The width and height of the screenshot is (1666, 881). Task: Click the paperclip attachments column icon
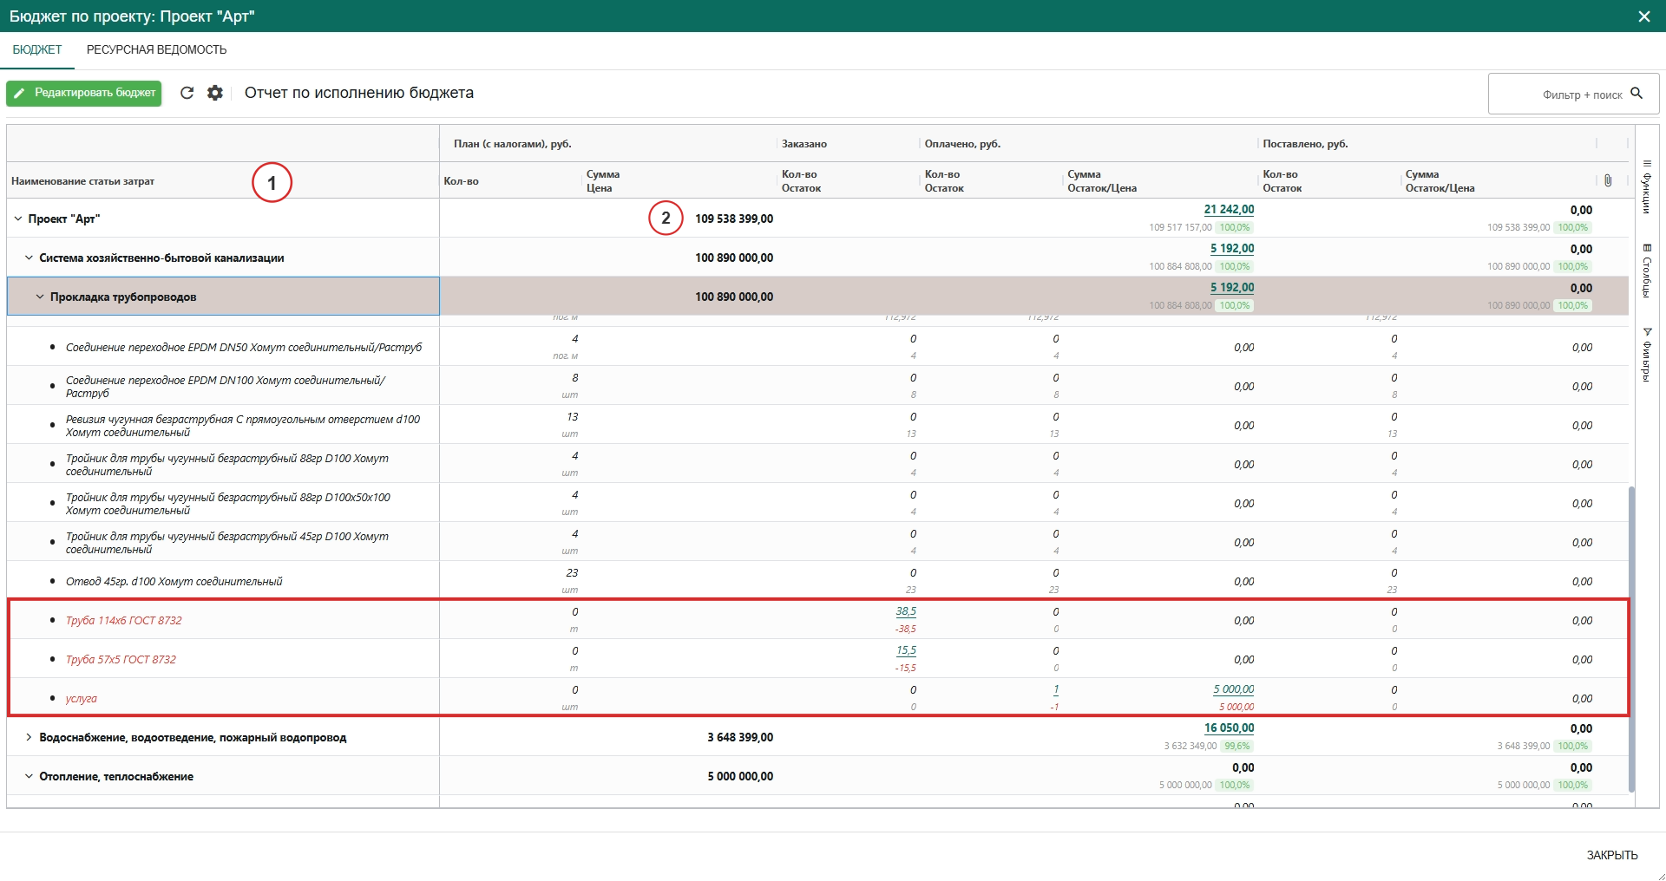(x=1608, y=180)
